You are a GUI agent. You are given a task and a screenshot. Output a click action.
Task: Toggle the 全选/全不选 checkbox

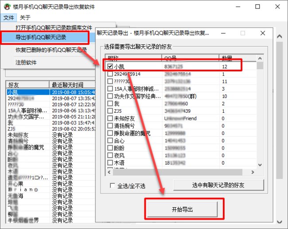point(113,186)
